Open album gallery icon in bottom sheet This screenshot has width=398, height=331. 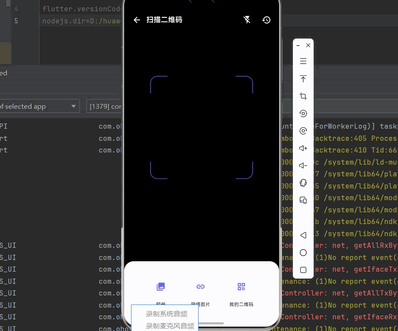[x=160, y=286]
